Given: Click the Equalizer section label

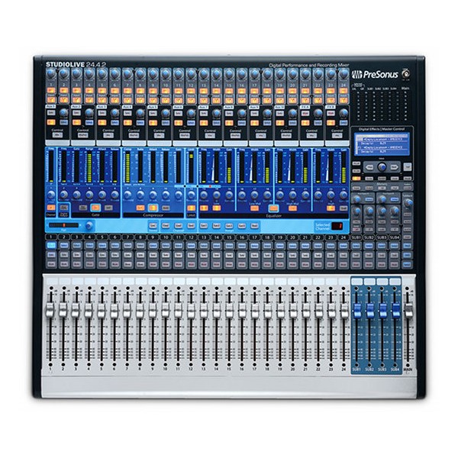Looking at the screenshot, I should [x=273, y=214].
